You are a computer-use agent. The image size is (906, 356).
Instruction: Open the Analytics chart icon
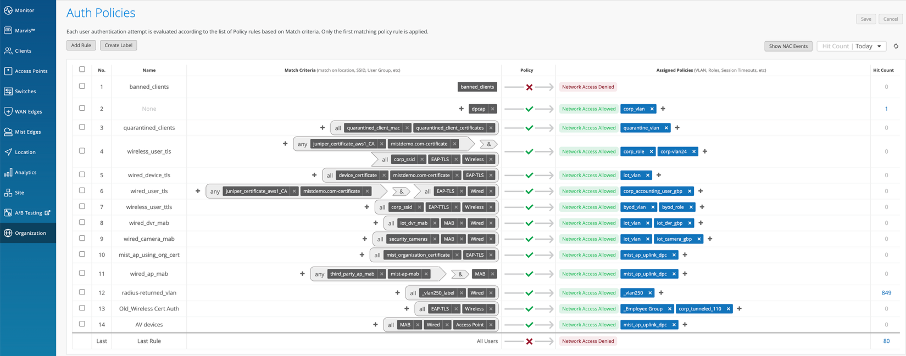pyautogui.click(x=8, y=172)
